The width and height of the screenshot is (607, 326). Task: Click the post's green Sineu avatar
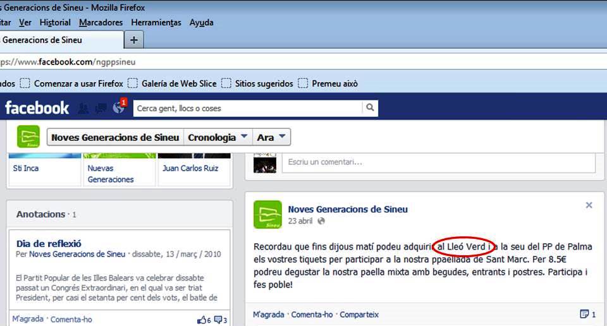pos(267,214)
